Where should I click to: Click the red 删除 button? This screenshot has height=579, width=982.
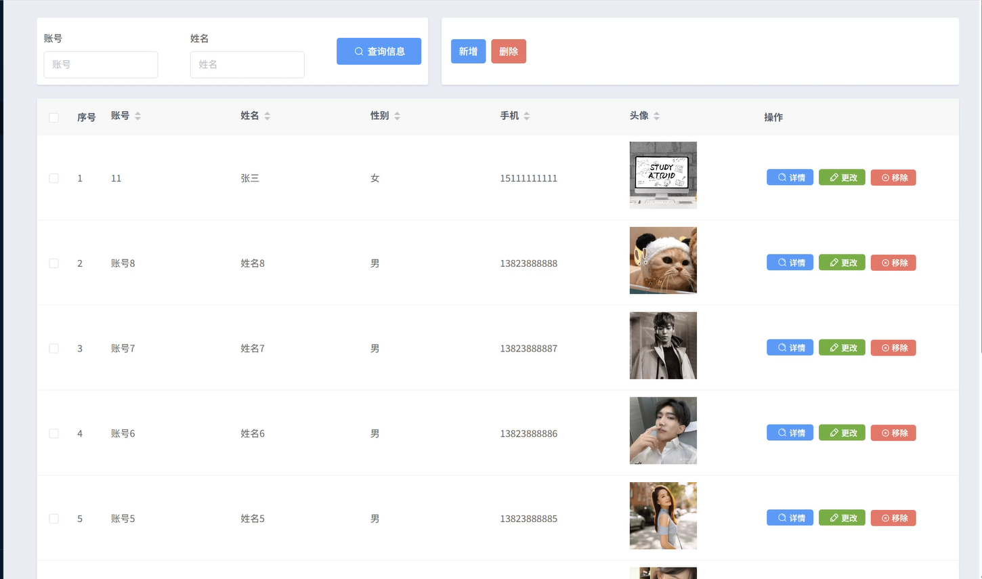[x=509, y=51]
